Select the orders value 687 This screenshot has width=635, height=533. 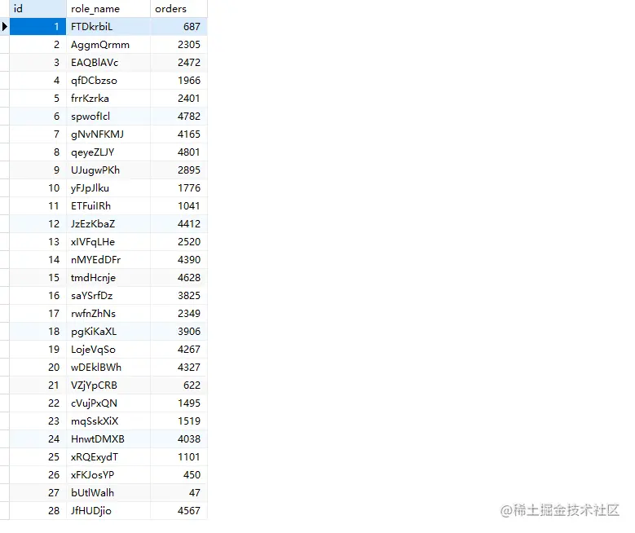point(179,27)
